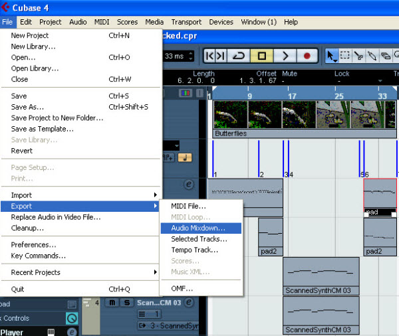Select New Project from File menu
The height and width of the screenshot is (336, 399).
[x=80, y=35]
